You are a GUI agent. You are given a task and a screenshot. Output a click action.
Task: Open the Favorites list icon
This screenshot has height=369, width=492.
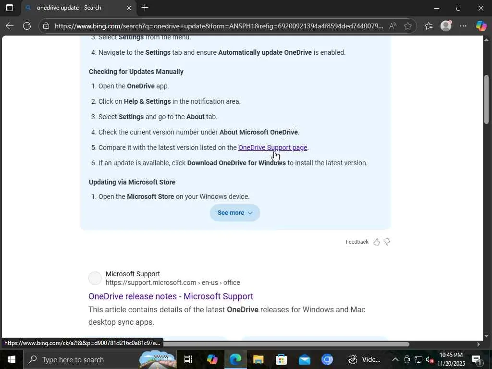click(x=429, y=26)
